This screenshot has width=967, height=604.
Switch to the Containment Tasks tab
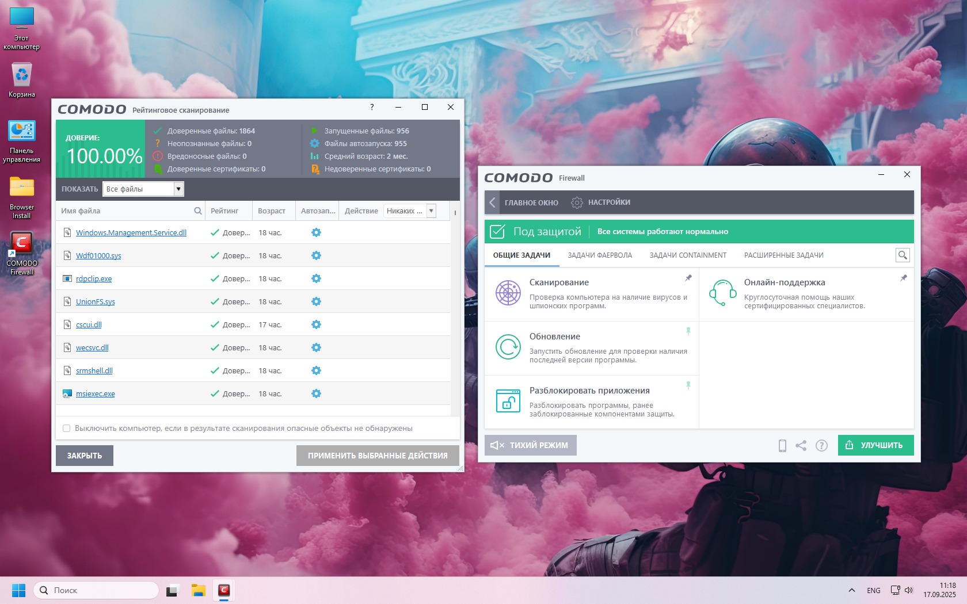point(688,255)
